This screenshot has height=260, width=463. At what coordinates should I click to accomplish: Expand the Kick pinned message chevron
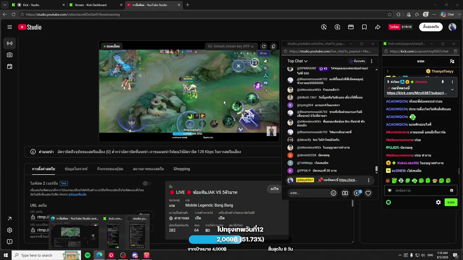(452, 90)
